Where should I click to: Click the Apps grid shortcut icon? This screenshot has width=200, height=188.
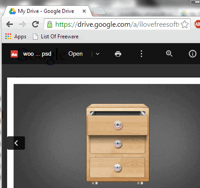(8, 37)
